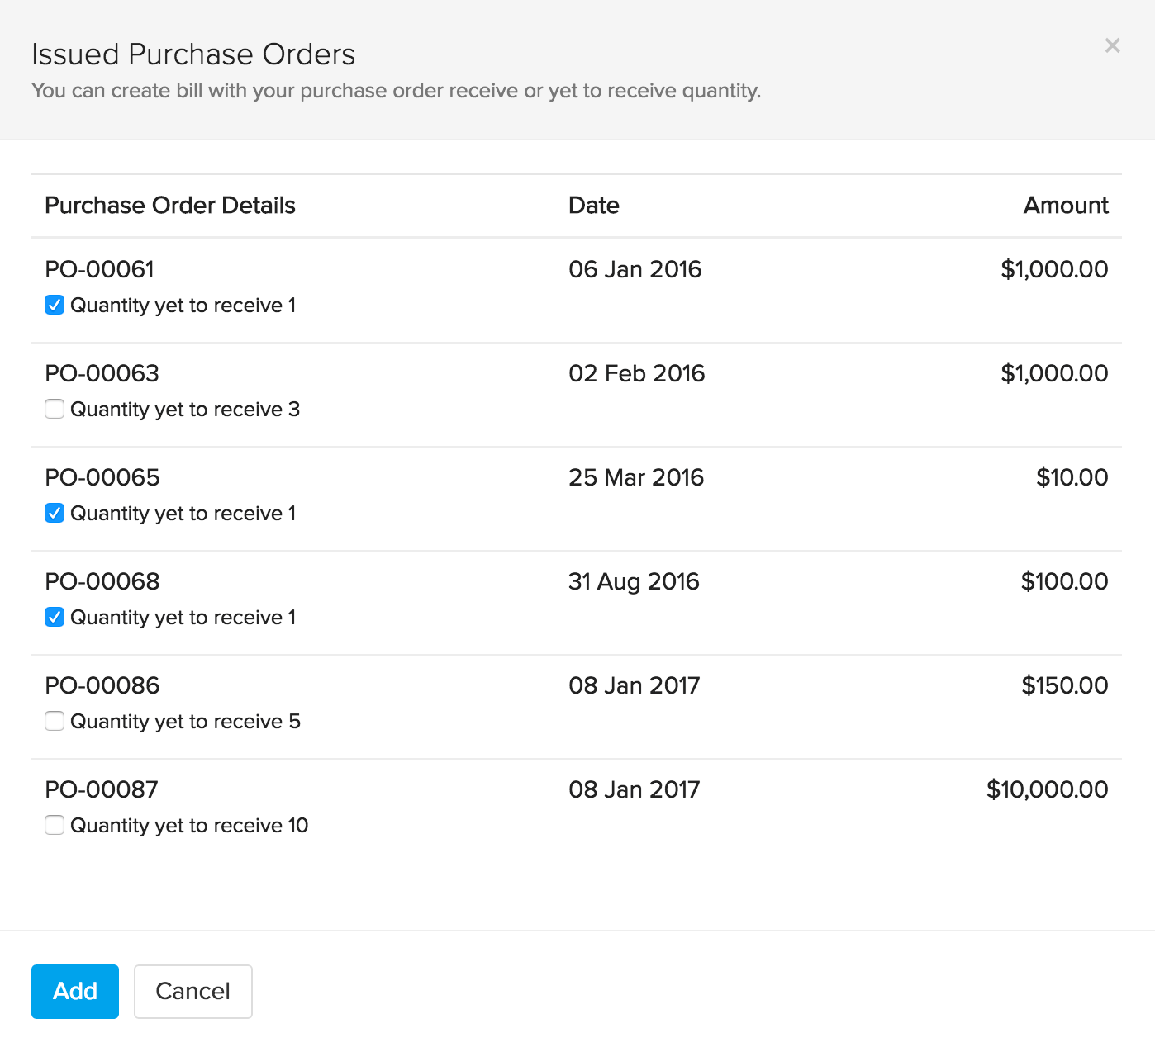Deselect the PO-00065 quantity checkbox
The image size is (1155, 1052).
click(55, 514)
